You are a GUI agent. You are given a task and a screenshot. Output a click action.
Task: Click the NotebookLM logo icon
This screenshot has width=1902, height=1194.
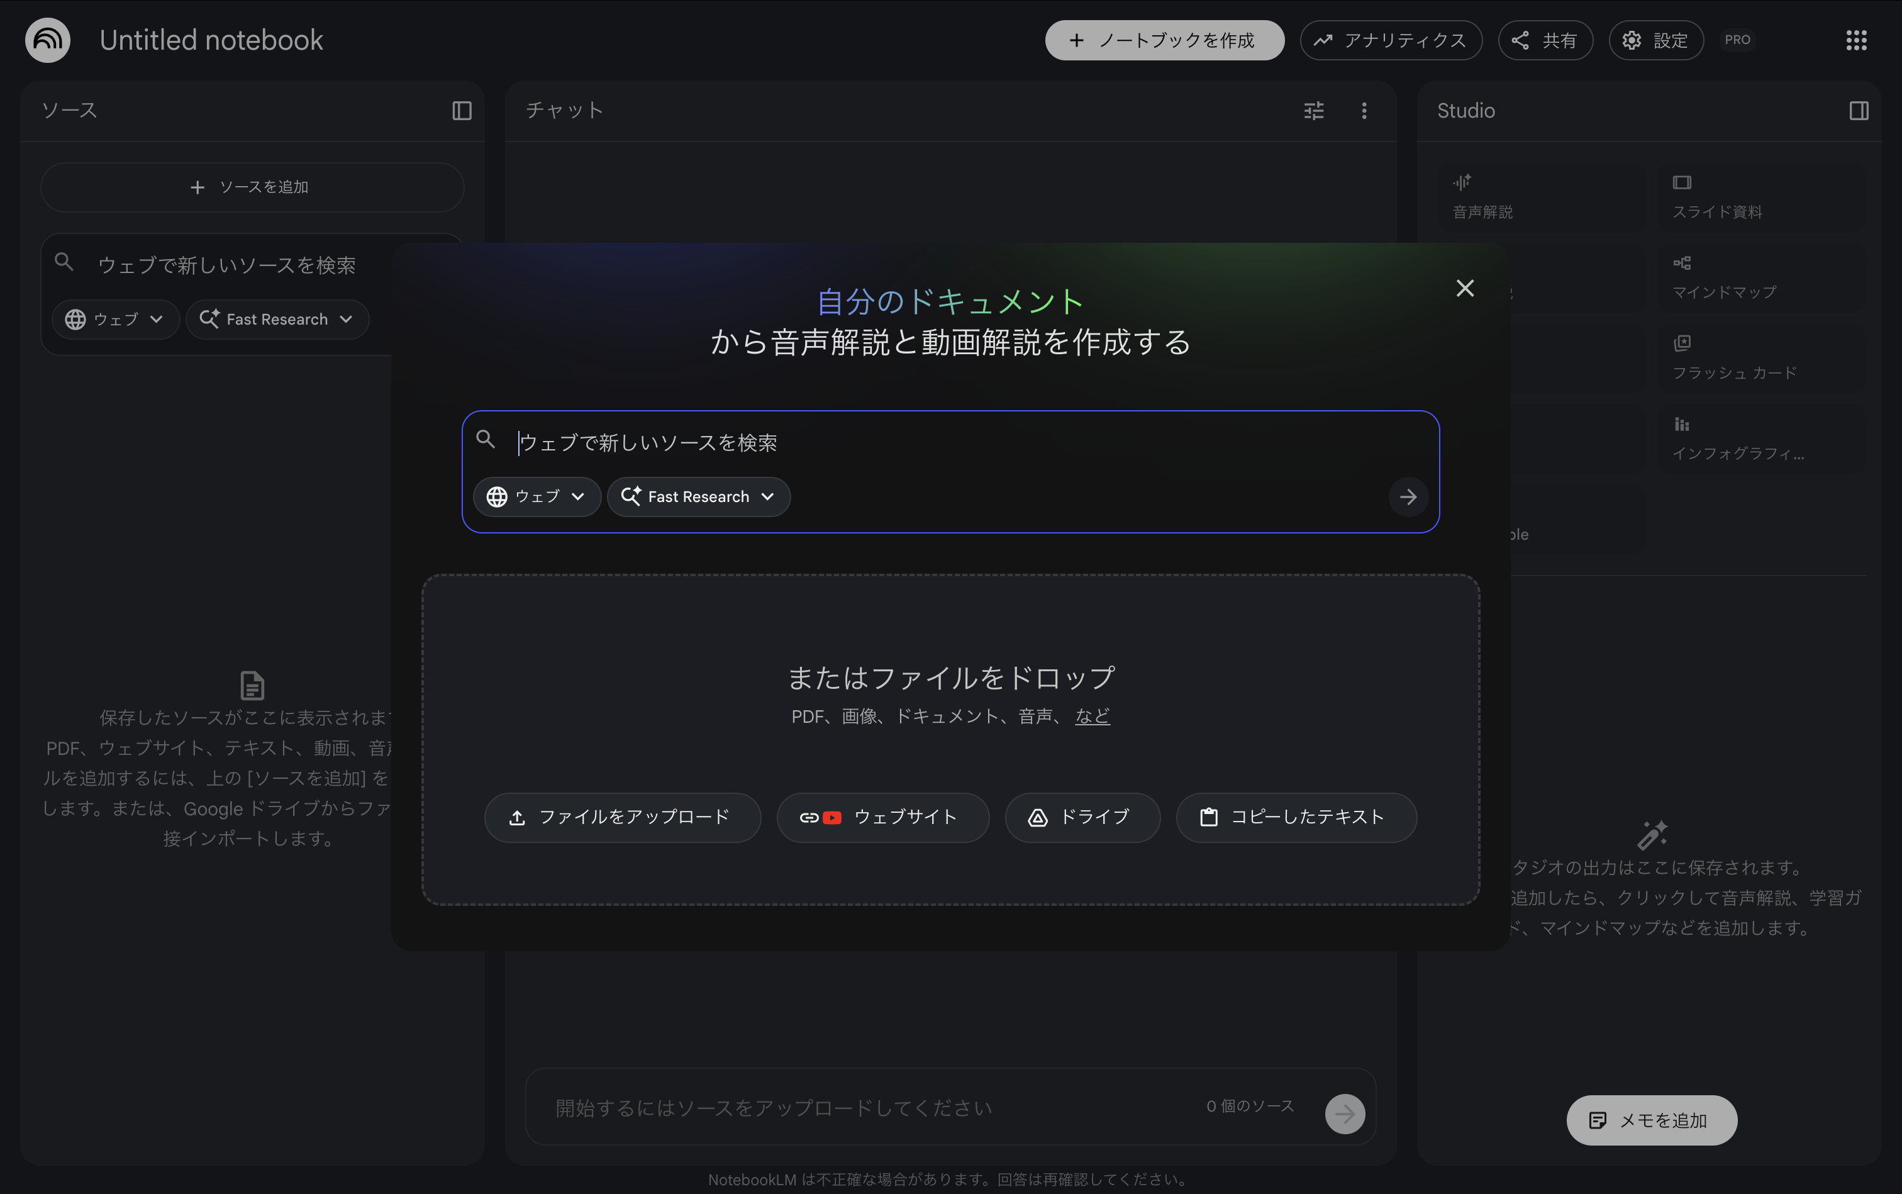click(x=47, y=40)
